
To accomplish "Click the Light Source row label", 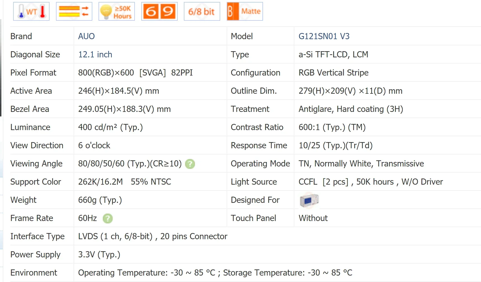I will coord(254,182).
